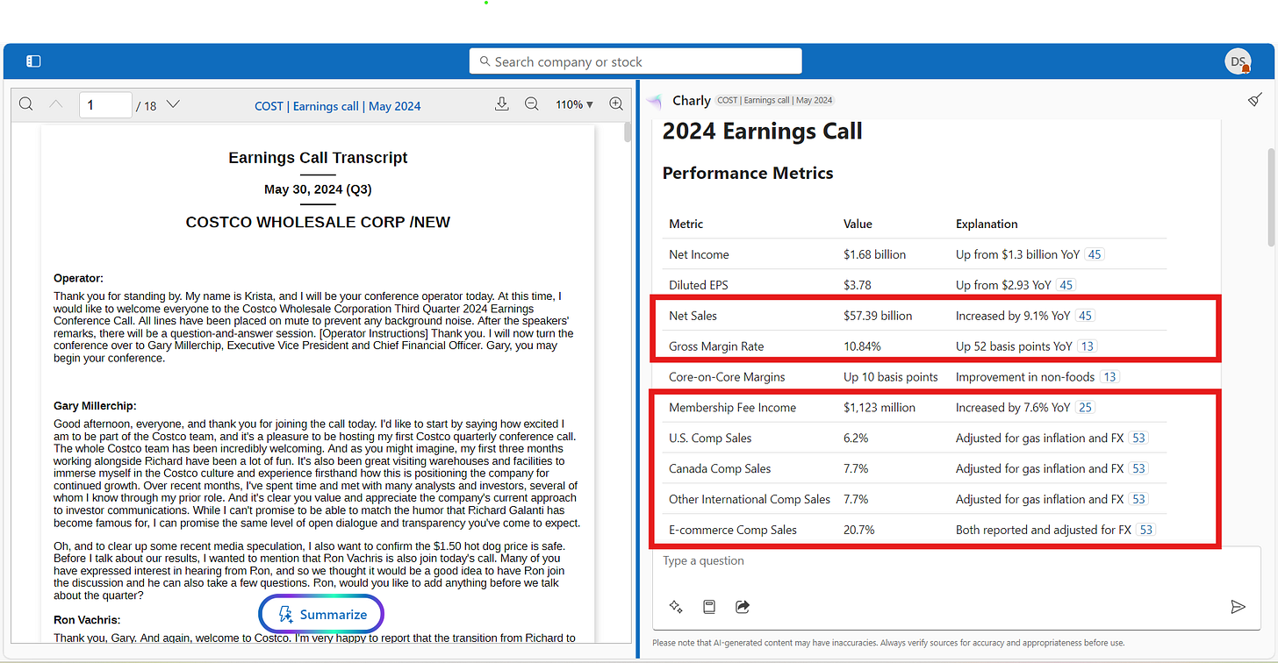1278x663 pixels.
Task: Click the document pane vertical scrollbar
Action: [x=627, y=132]
